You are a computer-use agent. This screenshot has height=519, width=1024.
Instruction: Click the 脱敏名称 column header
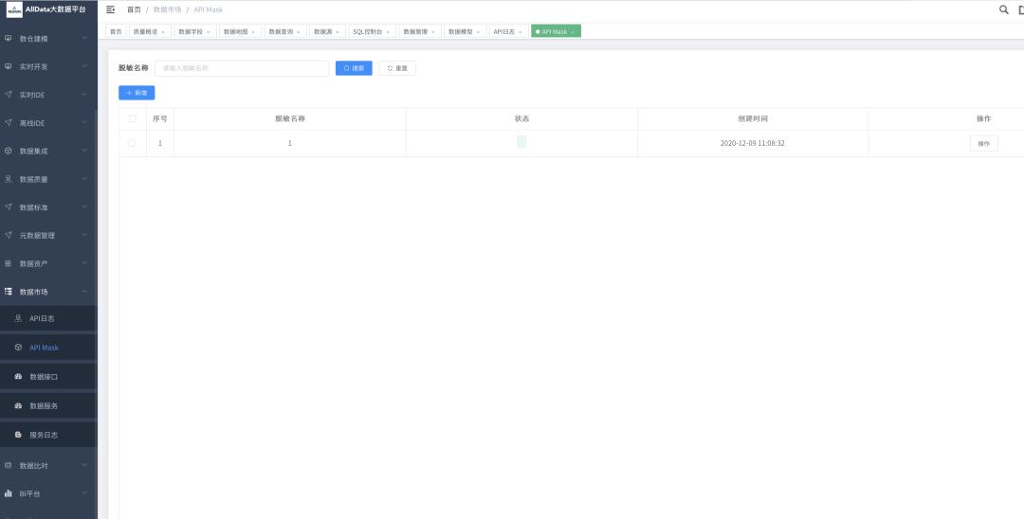coord(290,118)
